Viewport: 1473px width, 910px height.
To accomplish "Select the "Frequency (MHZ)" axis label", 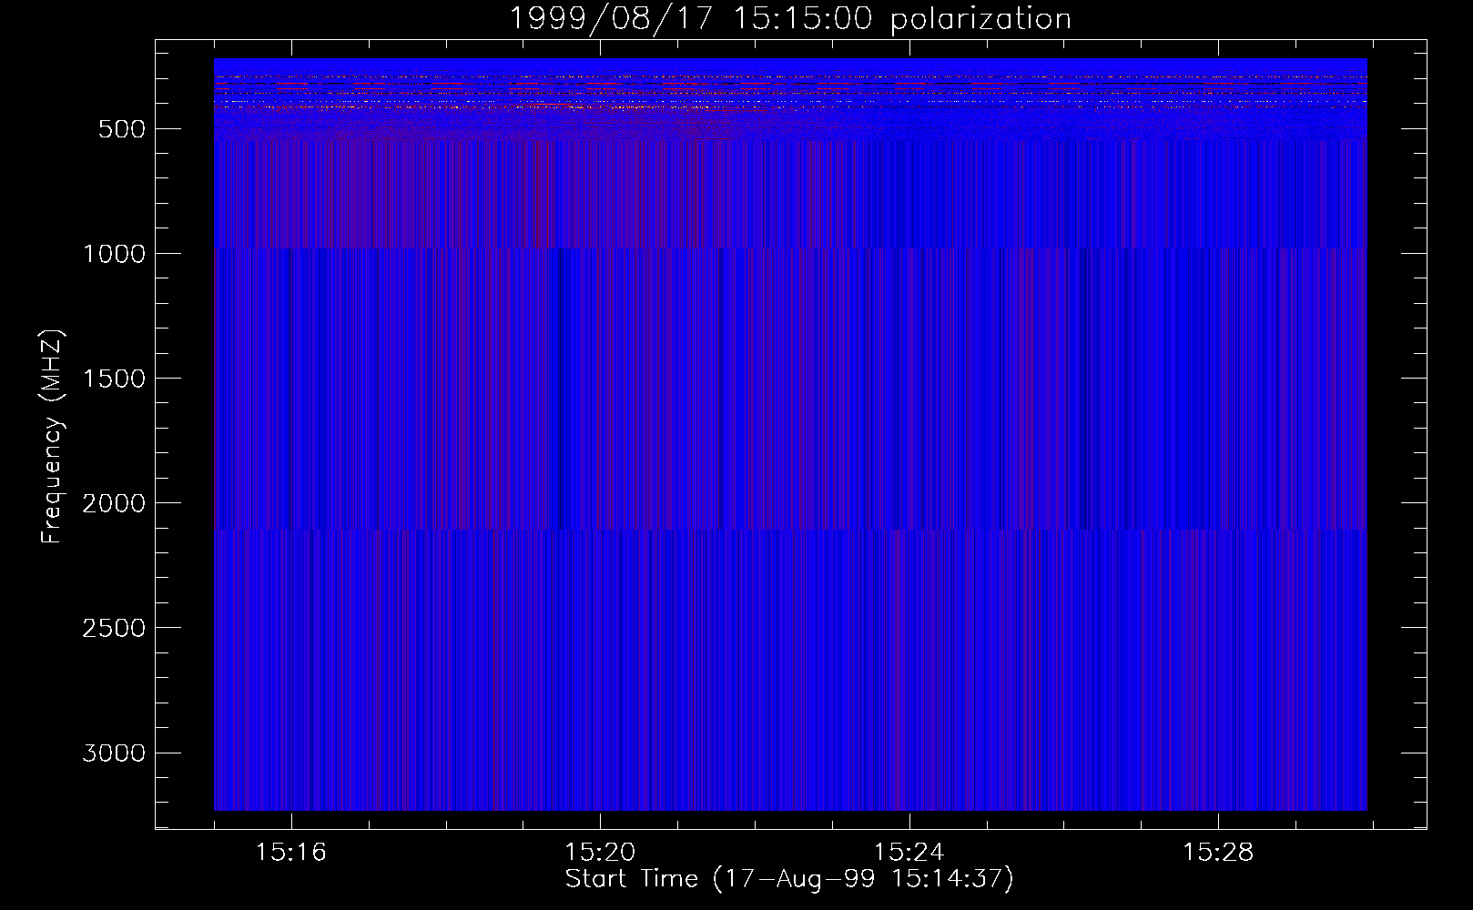I will pyautogui.click(x=53, y=436).
